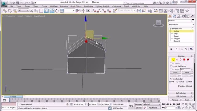Open the Modifiers menu
Screen dimensions: 197x111
click(54, 6)
